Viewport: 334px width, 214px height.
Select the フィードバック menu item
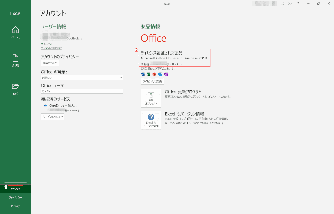(x=15, y=197)
